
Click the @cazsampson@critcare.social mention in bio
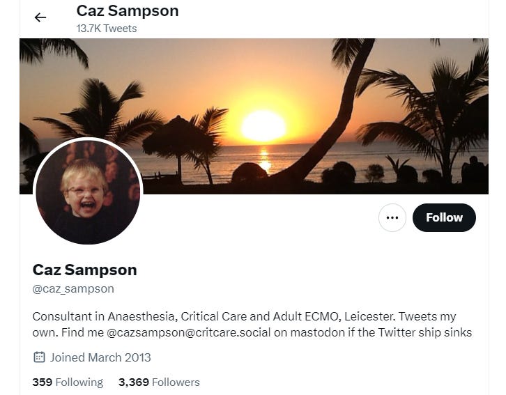pos(188,332)
